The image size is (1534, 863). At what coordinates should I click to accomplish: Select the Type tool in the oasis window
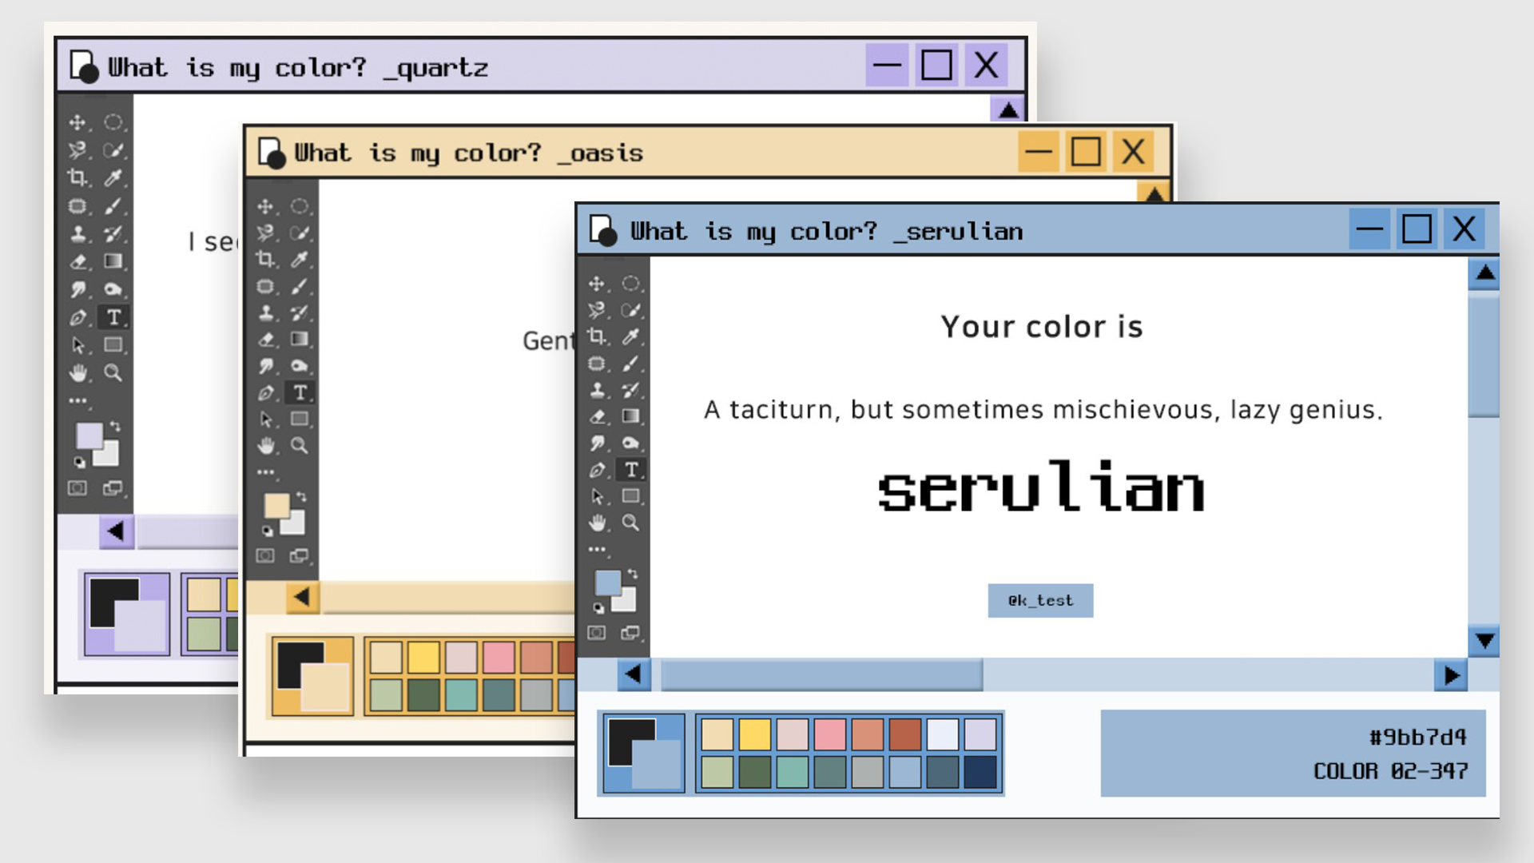pos(300,392)
